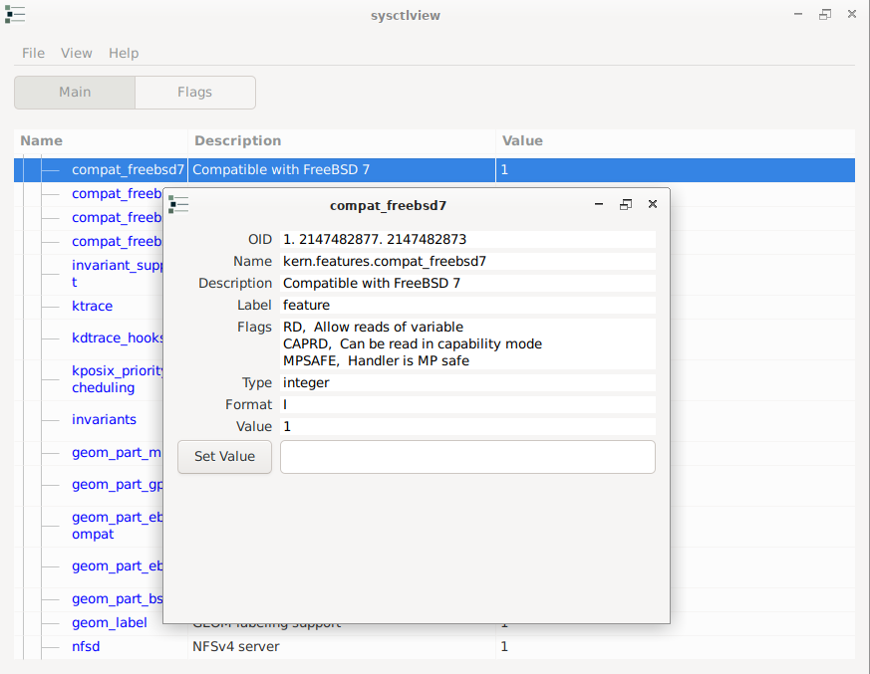Maximize the main sysctlview window

pyautogui.click(x=825, y=15)
